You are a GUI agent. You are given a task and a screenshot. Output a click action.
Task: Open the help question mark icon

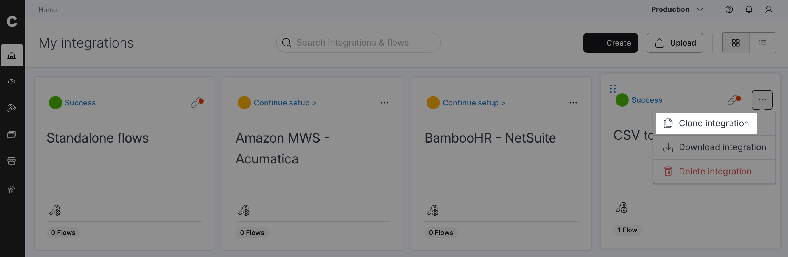point(729,10)
